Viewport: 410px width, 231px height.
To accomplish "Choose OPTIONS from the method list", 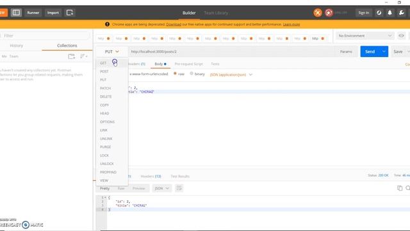I will [x=112, y=122].
